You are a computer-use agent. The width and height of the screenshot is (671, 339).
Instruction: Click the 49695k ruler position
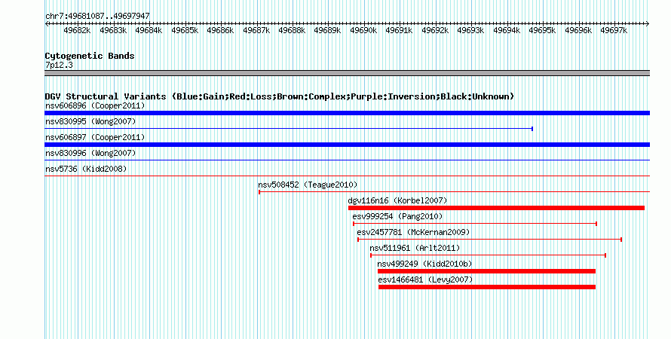[x=542, y=30]
